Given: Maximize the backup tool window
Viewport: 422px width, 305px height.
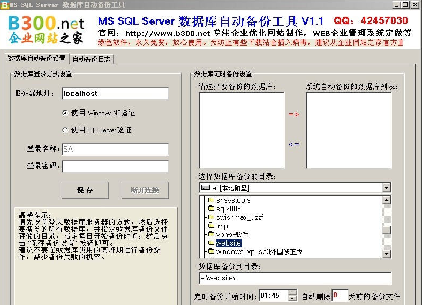Looking at the screenshot, I should tap(405, 5).
